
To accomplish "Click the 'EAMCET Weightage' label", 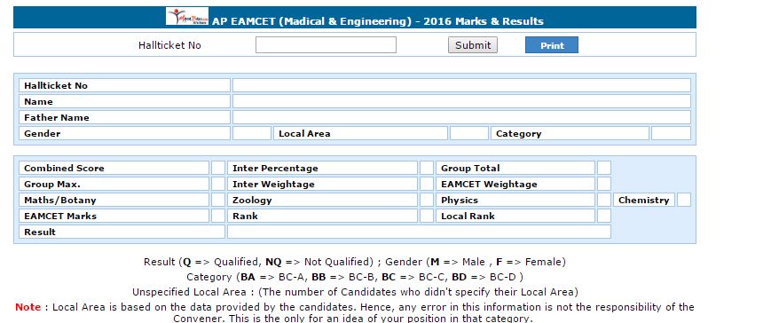I will tap(515, 185).
